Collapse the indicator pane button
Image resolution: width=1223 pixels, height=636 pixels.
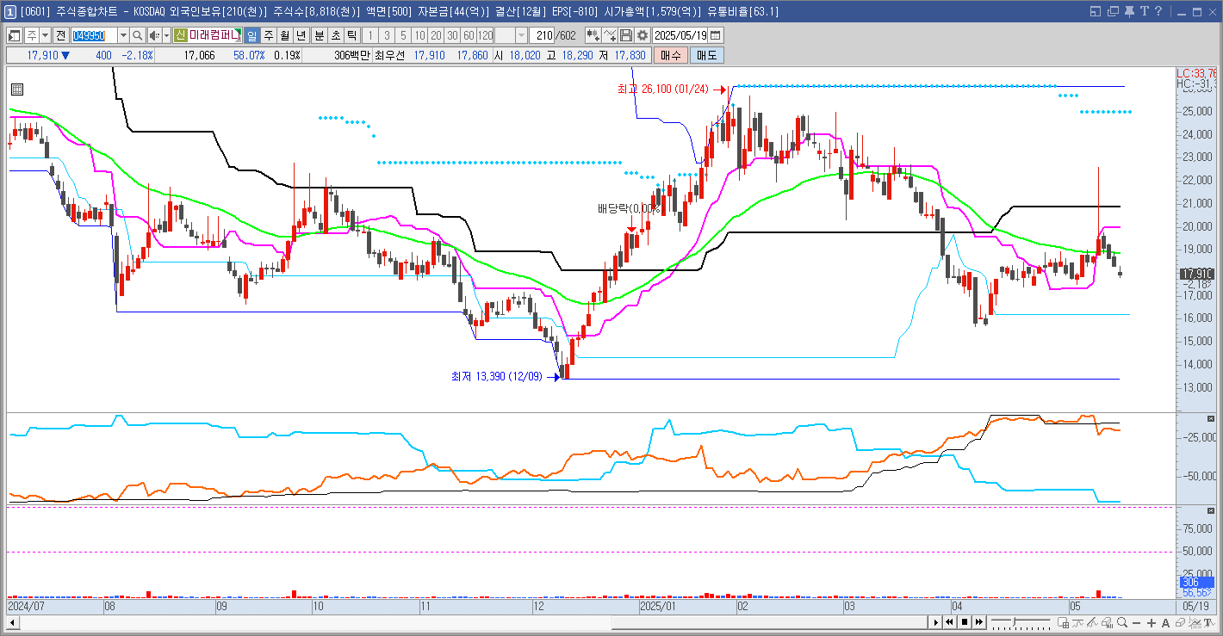1211,418
